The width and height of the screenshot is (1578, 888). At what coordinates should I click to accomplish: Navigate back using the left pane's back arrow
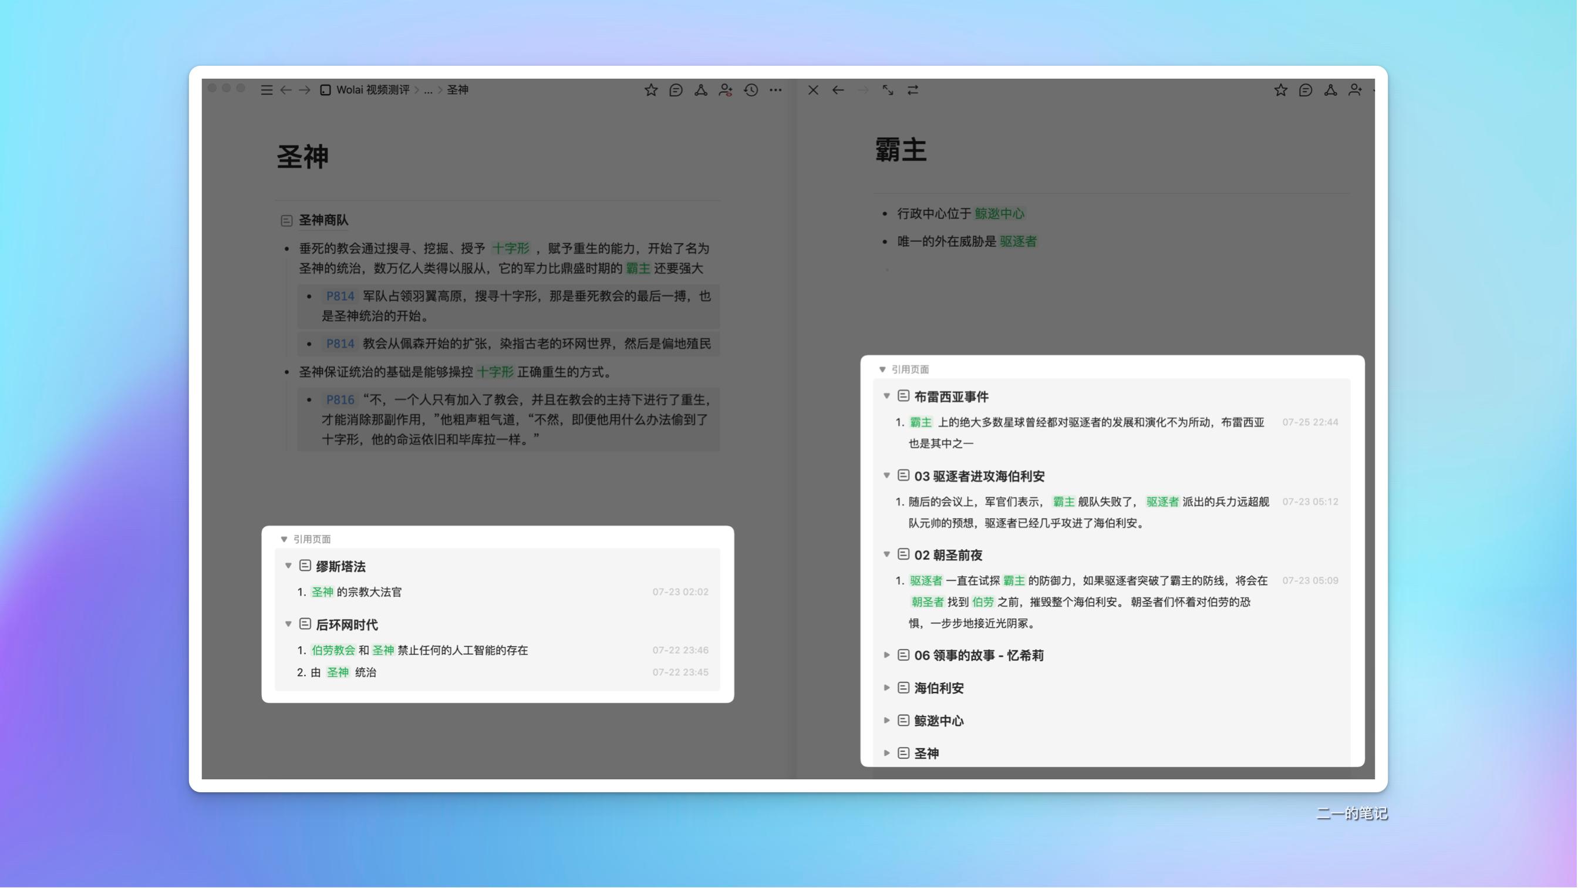[x=285, y=90]
